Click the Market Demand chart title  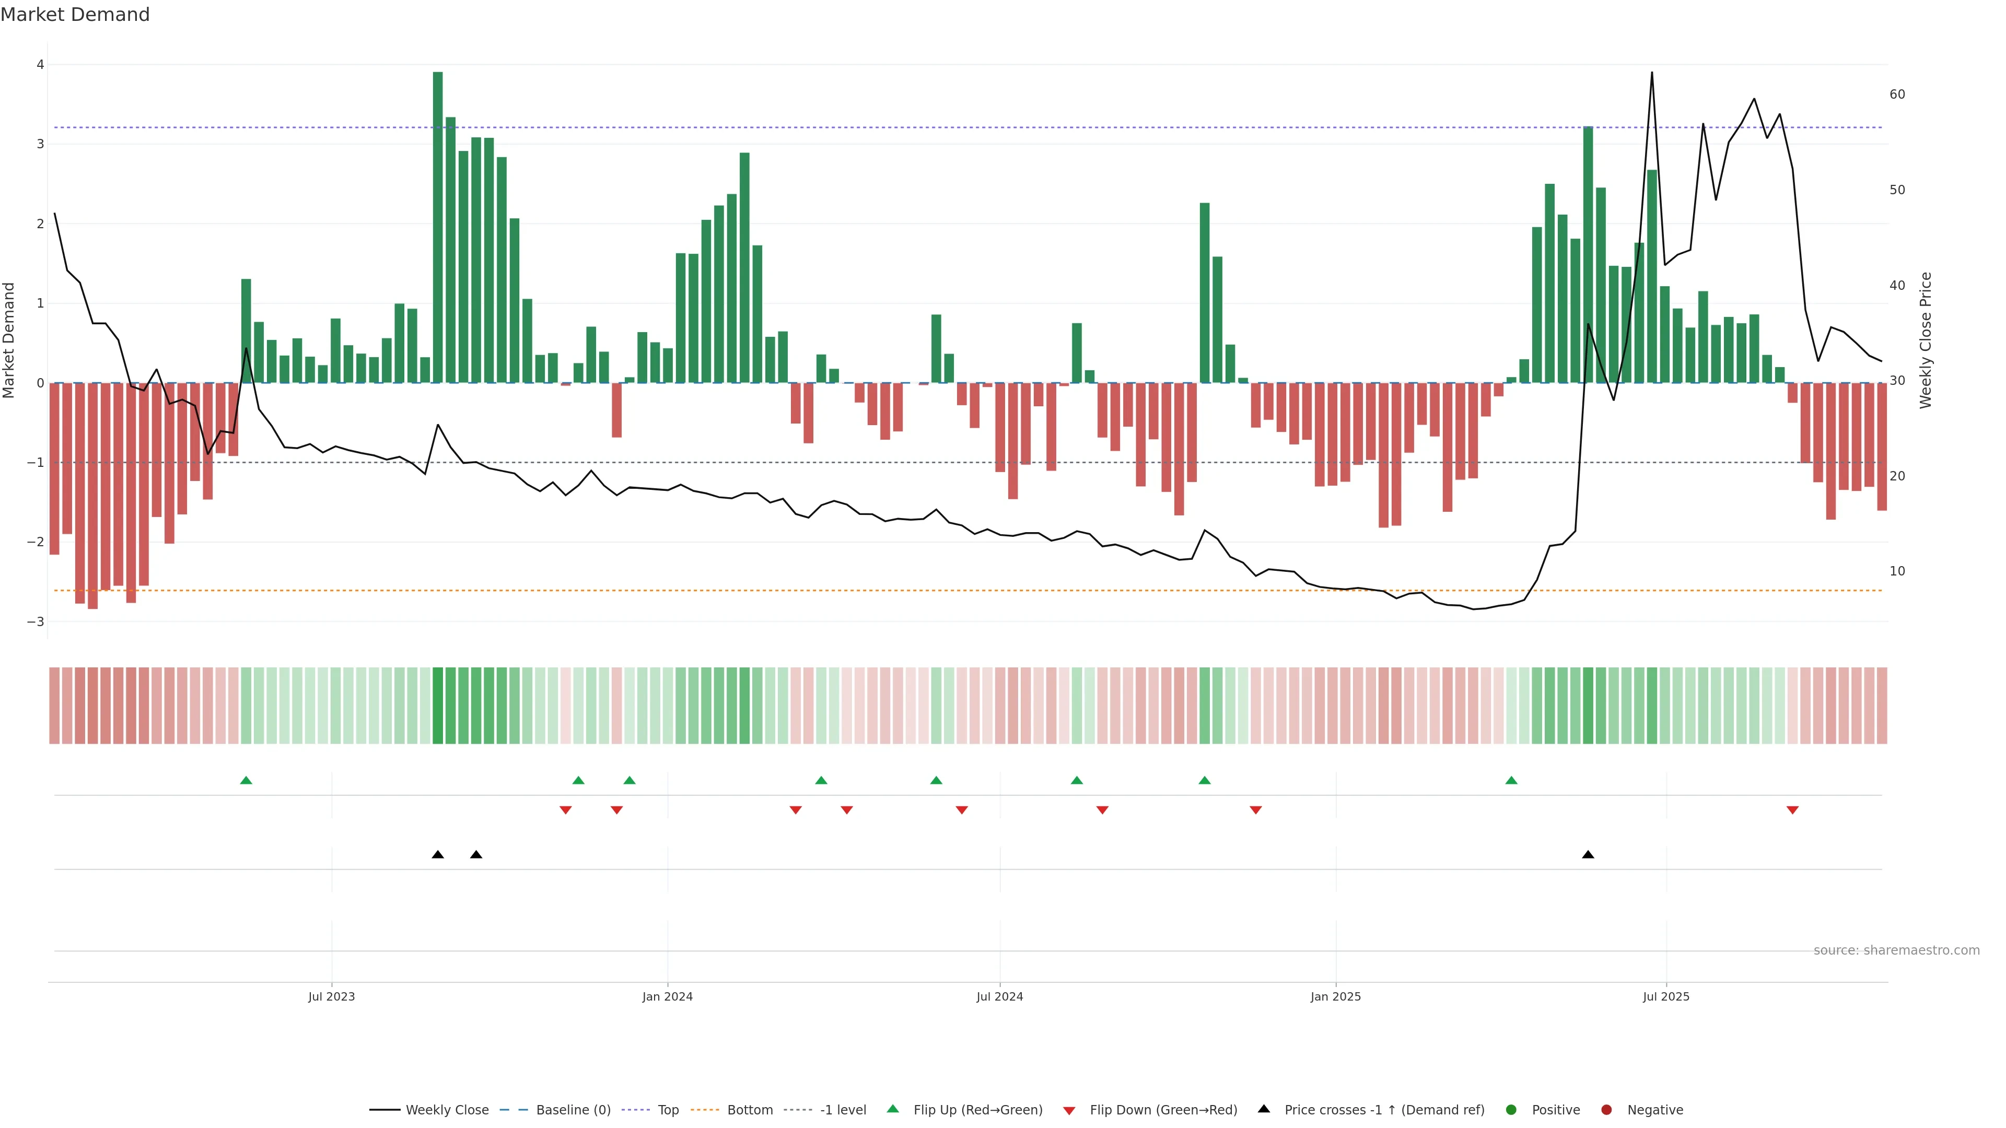[x=75, y=15]
